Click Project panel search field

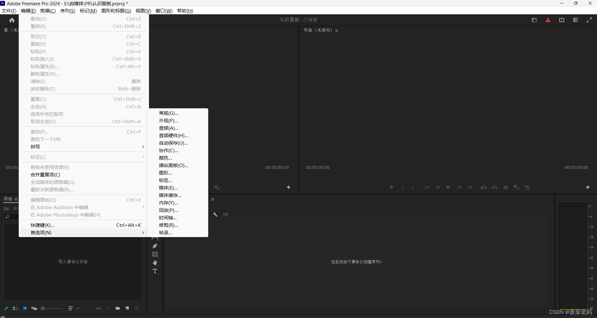tap(11, 217)
